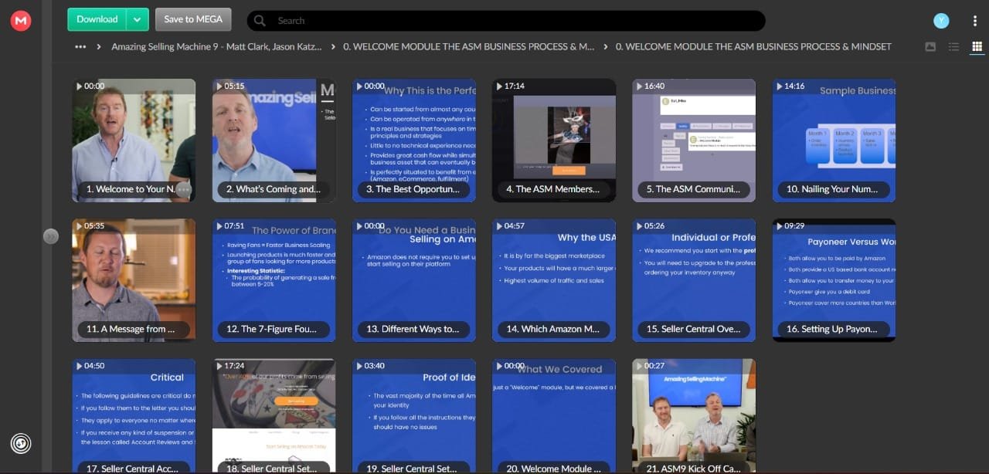This screenshot has height=474, width=989.
Task: Play video 11. A Message from ...
Action: click(x=134, y=280)
